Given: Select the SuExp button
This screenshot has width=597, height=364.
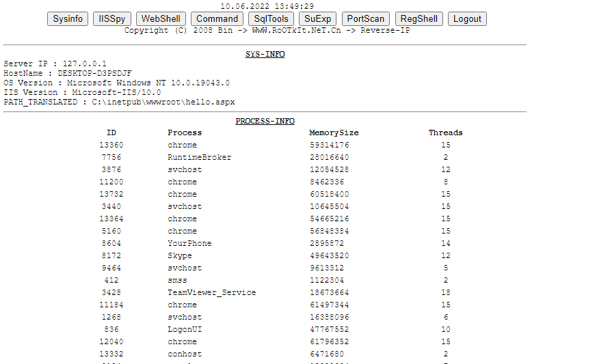Looking at the screenshot, I should click(x=318, y=18).
